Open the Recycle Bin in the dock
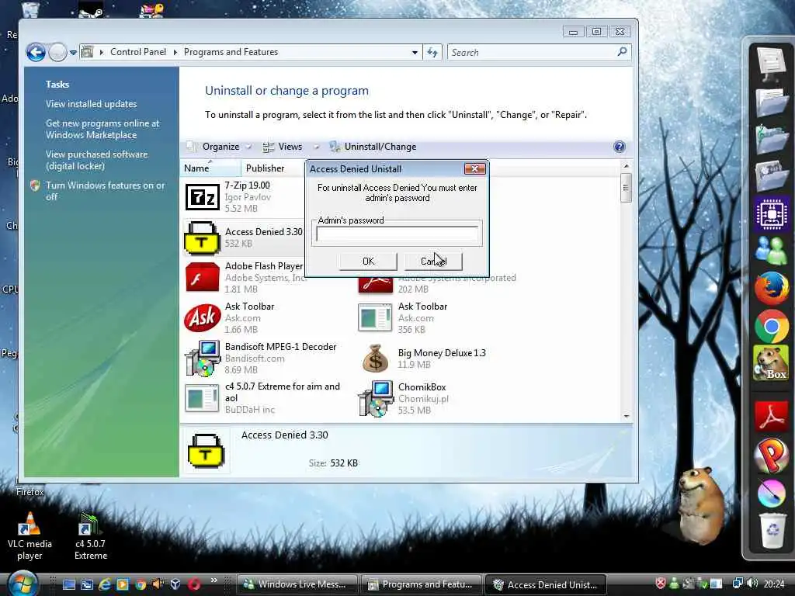The image size is (795, 596). [x=772, y=530]
